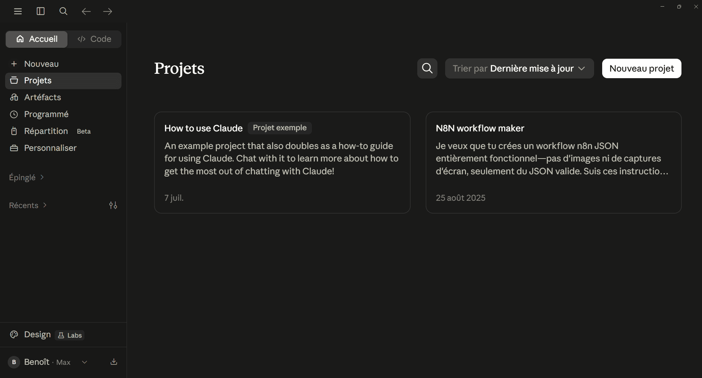702x378 pixels.
Task: Click the B avatar circle
Action: (14, 362)
